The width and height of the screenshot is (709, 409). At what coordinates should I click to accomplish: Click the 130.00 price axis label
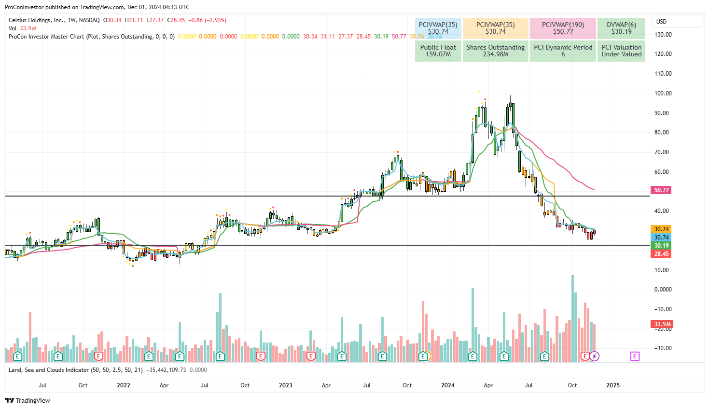point(663,35)
